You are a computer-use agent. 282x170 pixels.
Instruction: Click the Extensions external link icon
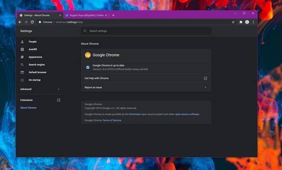pos(59,100)
